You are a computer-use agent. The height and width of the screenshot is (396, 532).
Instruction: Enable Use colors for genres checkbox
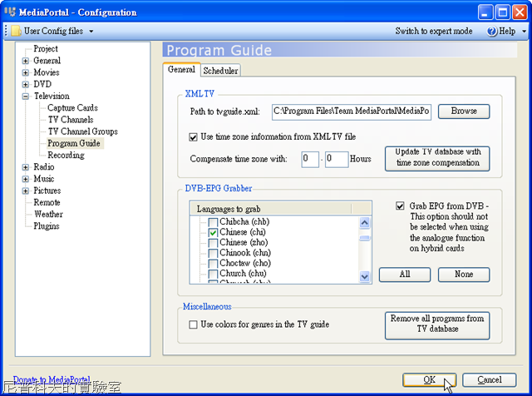[x=193, y=324]
